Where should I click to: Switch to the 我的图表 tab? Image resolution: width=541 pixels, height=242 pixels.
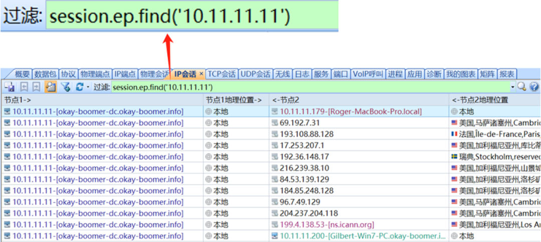461,74
